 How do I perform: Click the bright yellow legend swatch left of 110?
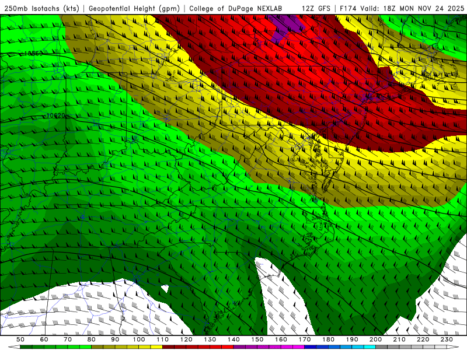(156, 347)
